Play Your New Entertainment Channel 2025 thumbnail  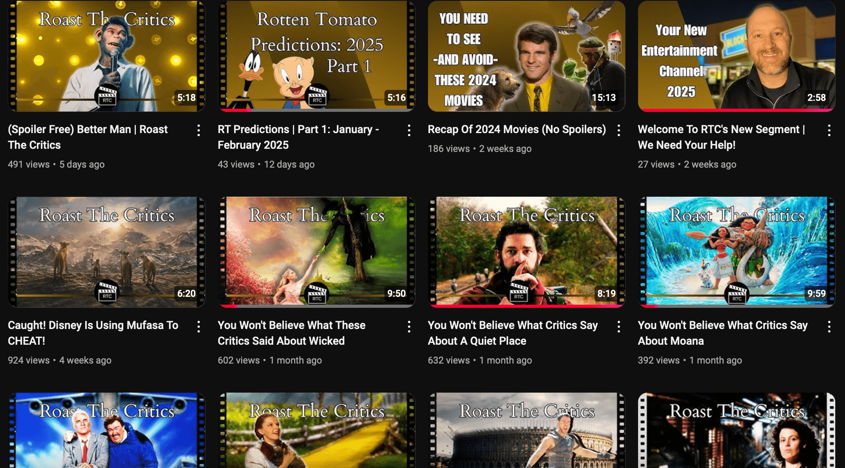click(x=736, y=56)
